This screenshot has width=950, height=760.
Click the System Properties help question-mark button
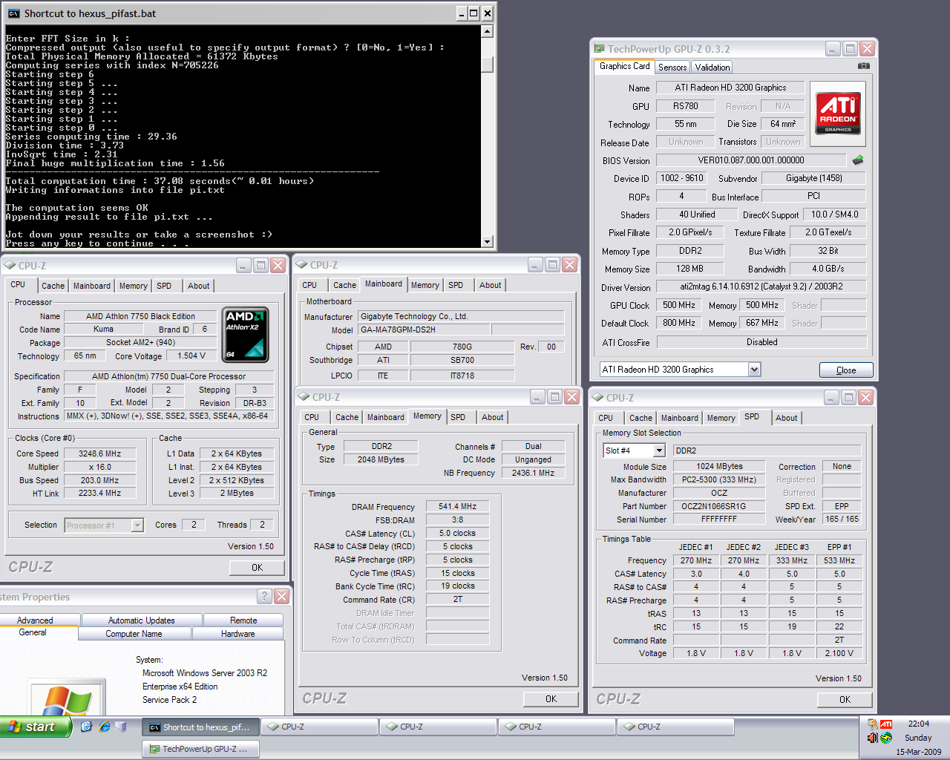pyautogui.click(x=264, y=597)
